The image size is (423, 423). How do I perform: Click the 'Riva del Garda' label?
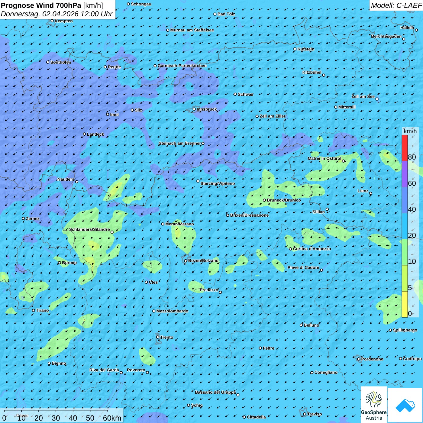(104, 370)
